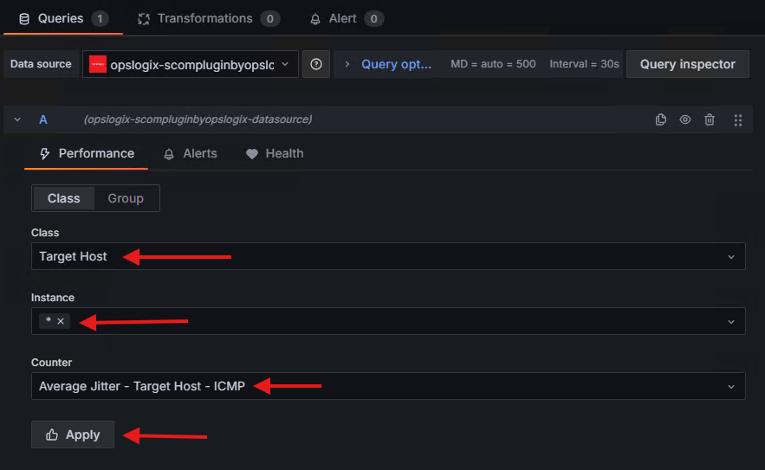The height and width of the screenshot is (470, 765).
Task: Duplicate query A with copy icon
Action: (661, 119)
